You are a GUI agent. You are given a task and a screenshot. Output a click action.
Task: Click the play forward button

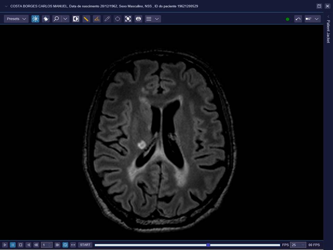click(x=5, y=245)
